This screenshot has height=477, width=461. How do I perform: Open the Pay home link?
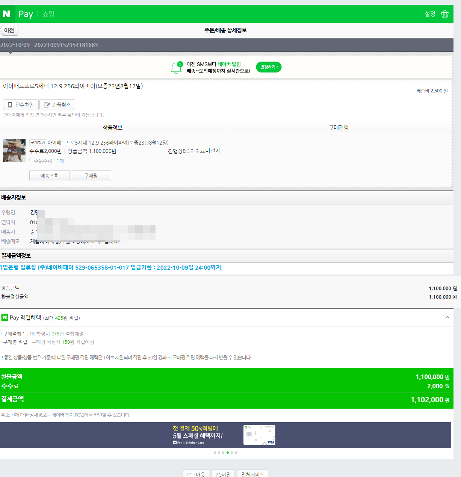tap(26, 14)
